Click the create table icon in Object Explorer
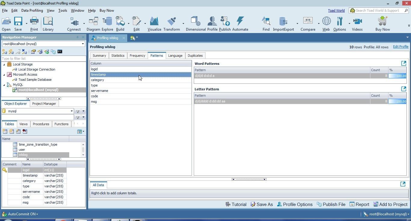This screenshot has height=221, width=411. pyautogui.click(x=5, y=132)
